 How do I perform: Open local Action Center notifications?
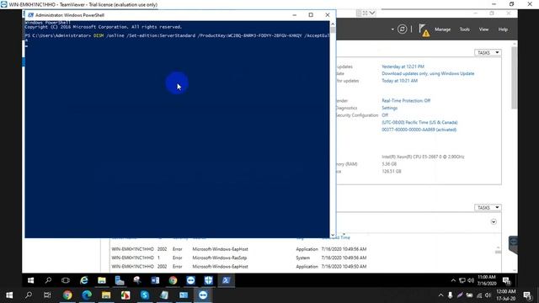527,295
